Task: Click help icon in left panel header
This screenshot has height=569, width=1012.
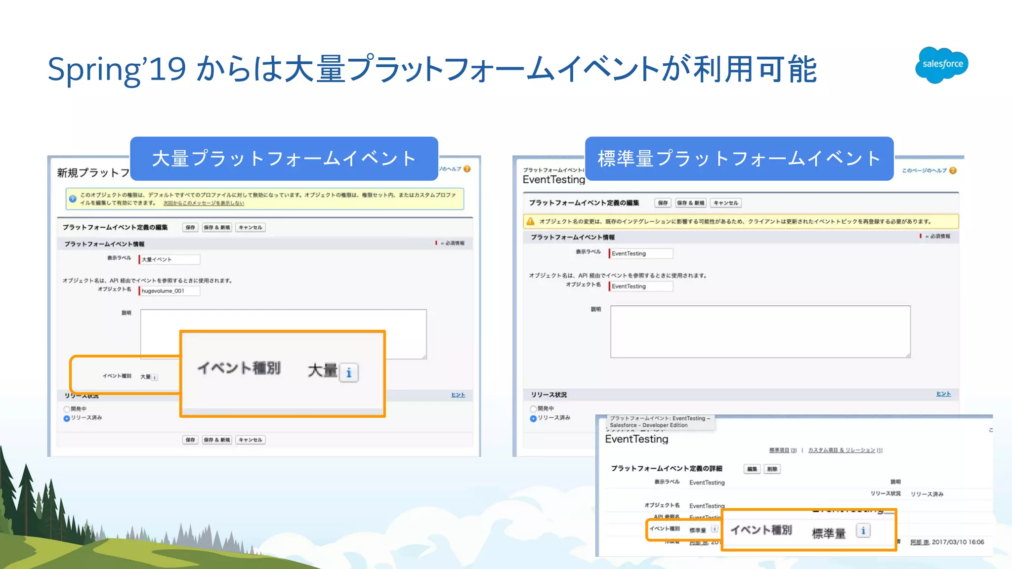Action: (467, 169)
